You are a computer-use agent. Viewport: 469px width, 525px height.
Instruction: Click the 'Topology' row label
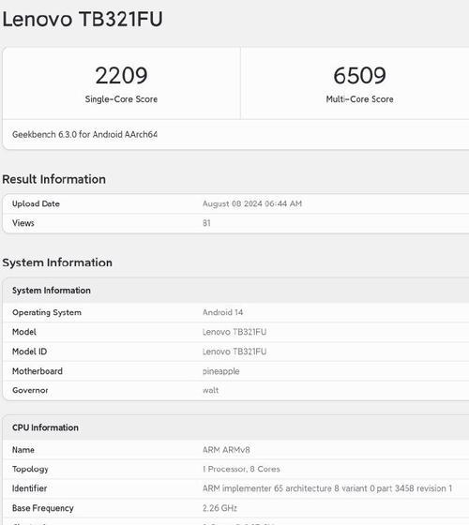pos(30,469)
